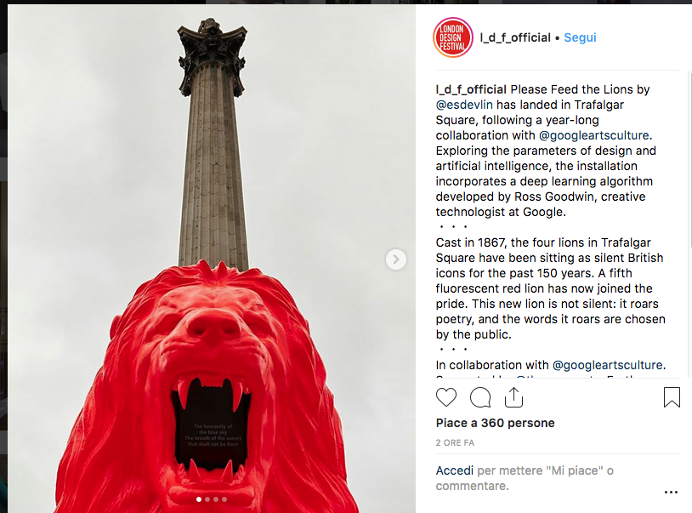Screen dimensions: 692x513
Task: Open comments via speech bubble icon
Action: coord(480,397)
